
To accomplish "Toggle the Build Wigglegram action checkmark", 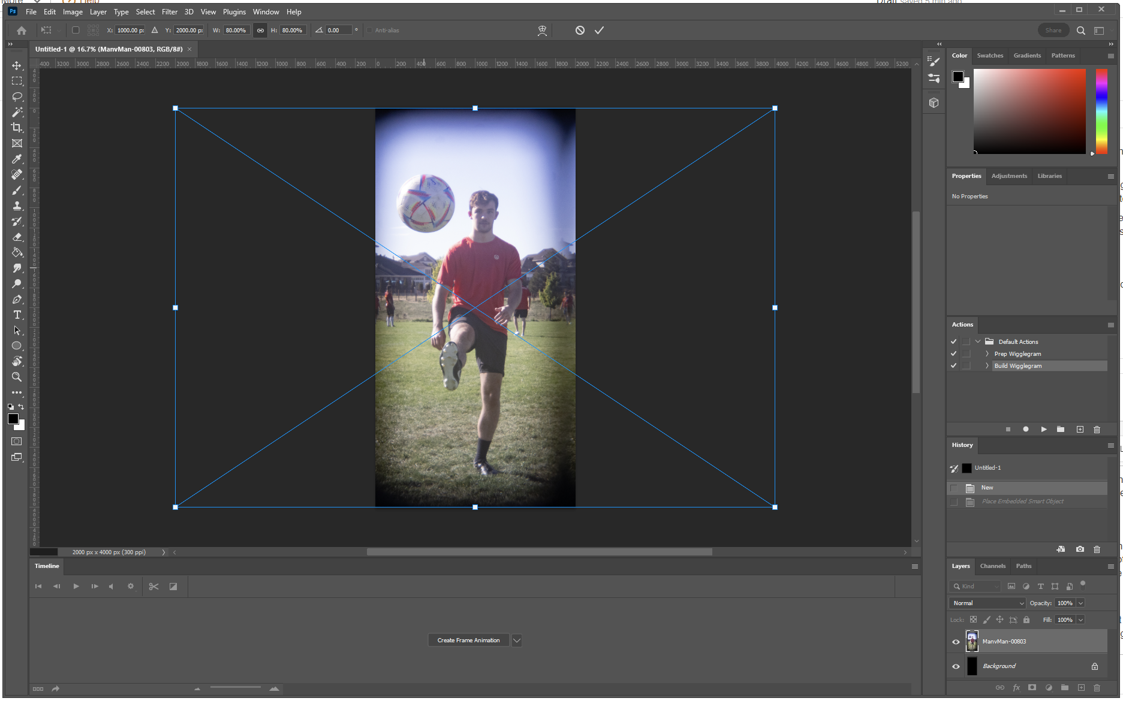I will pyautogui.click(x=953, y=365).
